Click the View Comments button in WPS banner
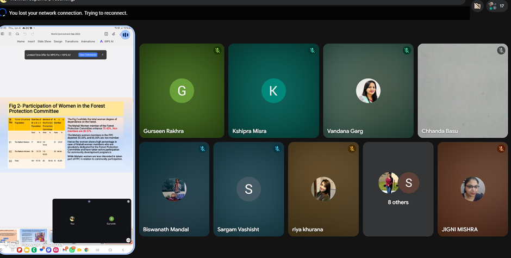Image resolution: width=511 pixels, height=258 pixels. click(x=88, y=55)
